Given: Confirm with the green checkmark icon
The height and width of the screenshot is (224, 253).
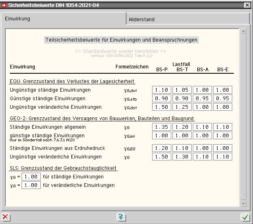Looking at the screenshot, I should [245, 217].
